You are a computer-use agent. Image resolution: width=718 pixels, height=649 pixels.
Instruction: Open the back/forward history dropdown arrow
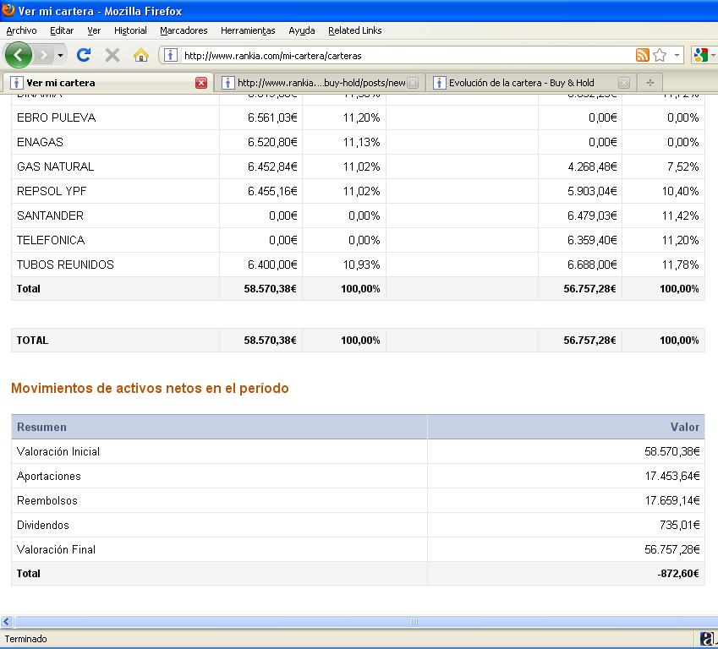(x=60, y=56)
